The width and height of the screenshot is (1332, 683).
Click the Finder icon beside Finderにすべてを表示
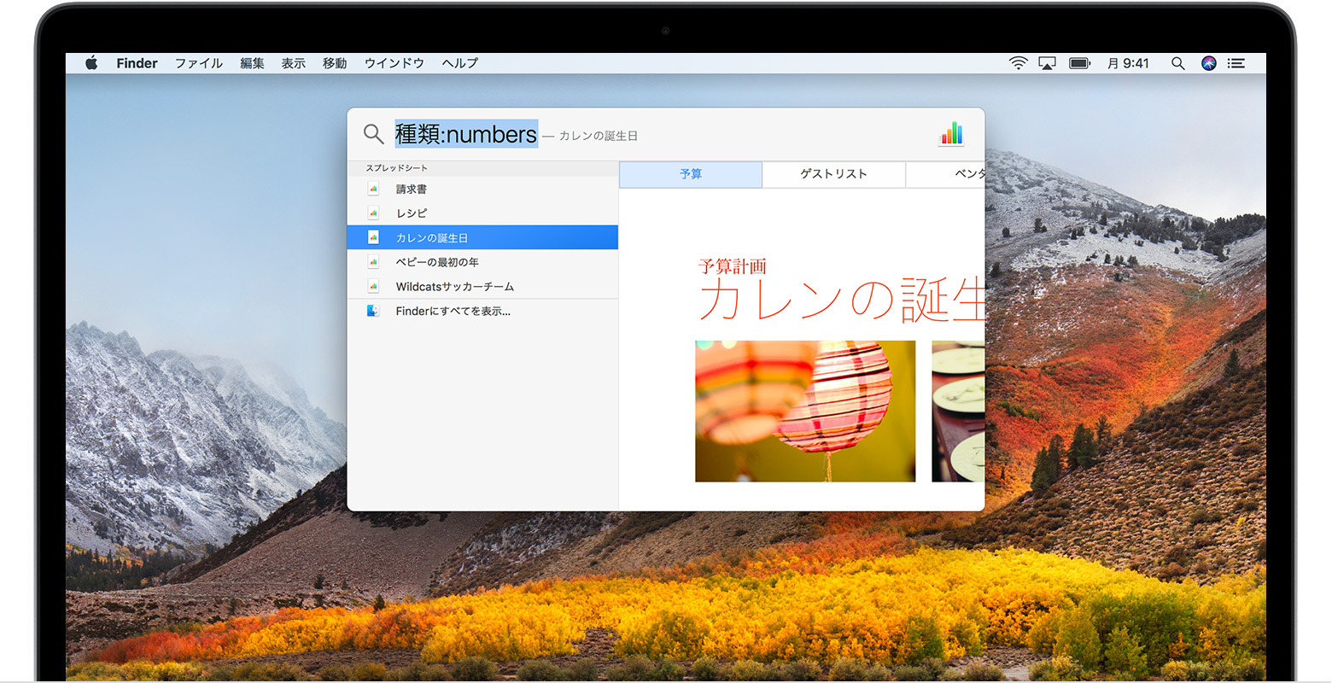coord(373,311)
